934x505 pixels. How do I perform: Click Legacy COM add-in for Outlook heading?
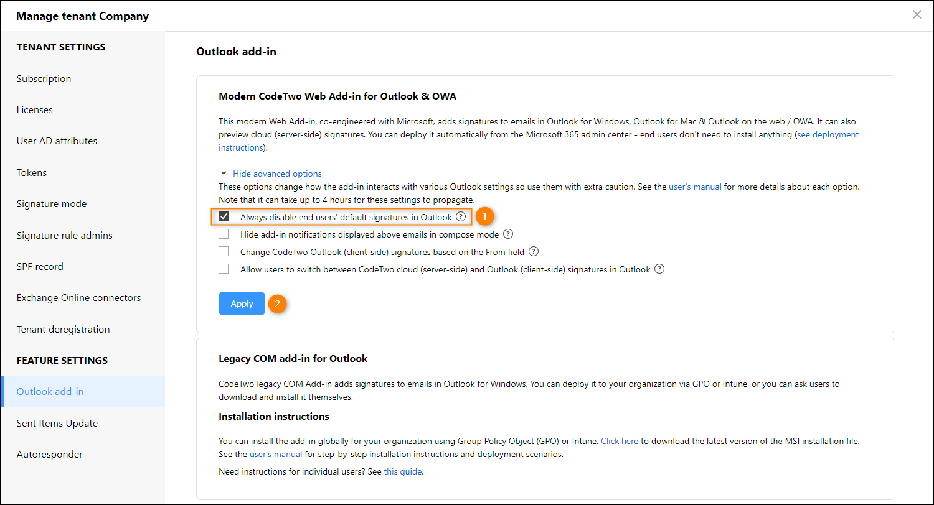[293, 359]
